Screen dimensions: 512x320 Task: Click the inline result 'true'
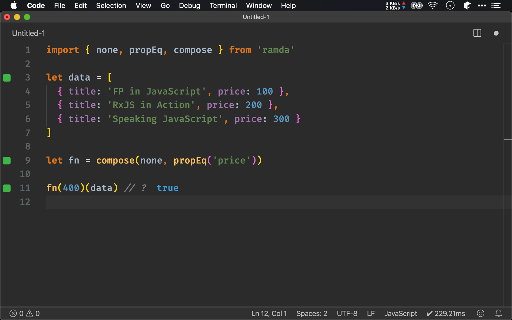[x=167, y=188]
